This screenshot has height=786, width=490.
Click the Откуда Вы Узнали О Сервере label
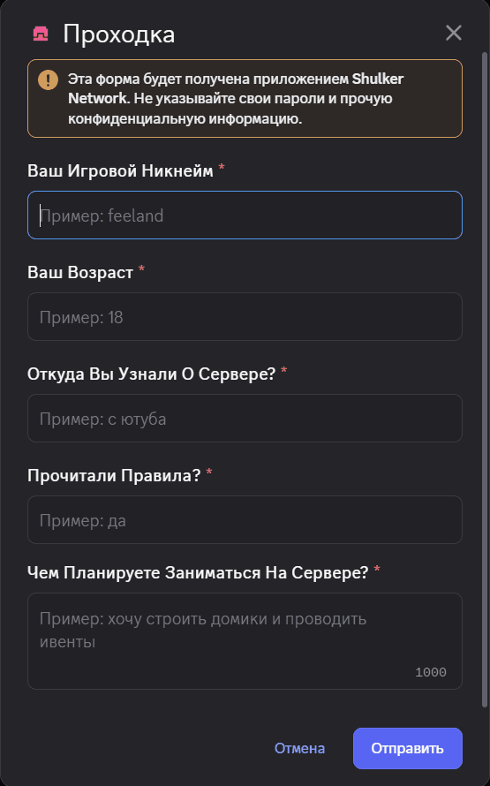point(151,374)
